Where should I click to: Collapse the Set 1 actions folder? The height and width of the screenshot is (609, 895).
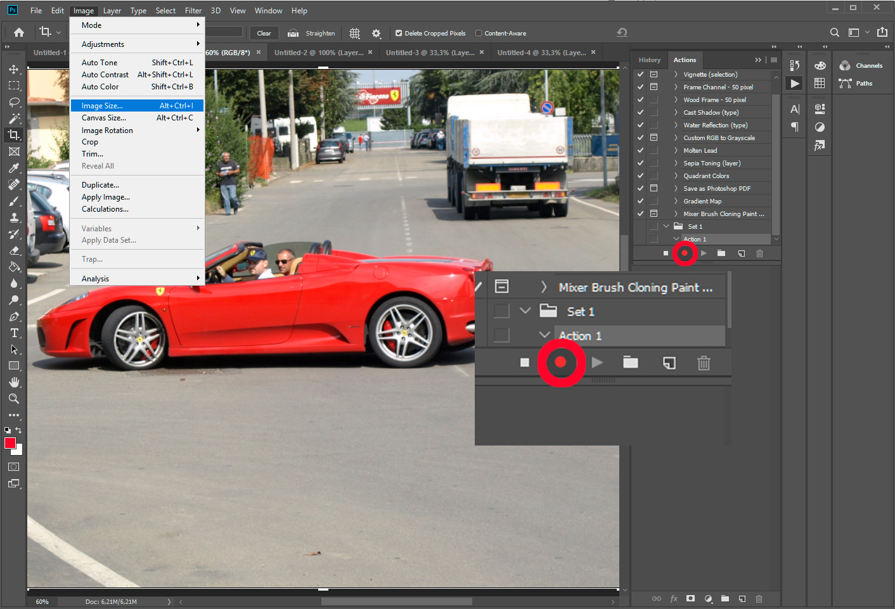click(665, 226)
